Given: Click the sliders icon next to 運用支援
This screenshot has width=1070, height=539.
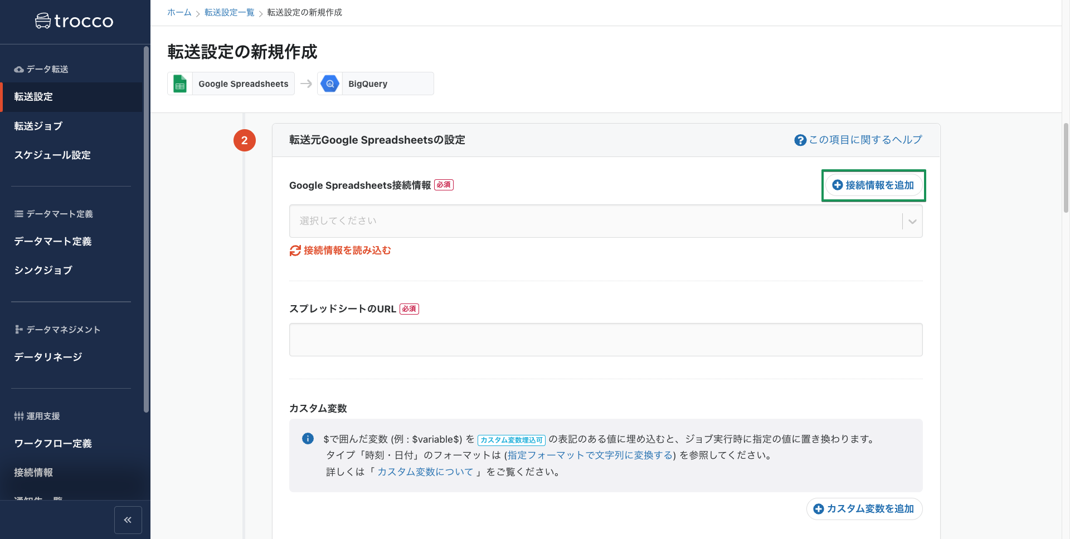Looking at the screenshot, I should point(19,416).
